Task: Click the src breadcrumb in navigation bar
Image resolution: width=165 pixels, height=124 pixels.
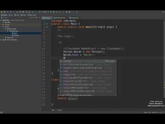Action: (11, 15)
